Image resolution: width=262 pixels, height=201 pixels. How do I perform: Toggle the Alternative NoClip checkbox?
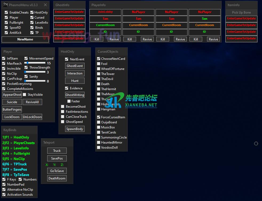(x=4, y=190)
